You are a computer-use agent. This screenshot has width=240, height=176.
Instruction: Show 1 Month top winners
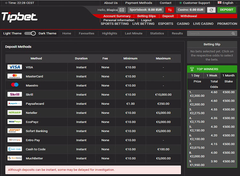click(x=228, y=75)
